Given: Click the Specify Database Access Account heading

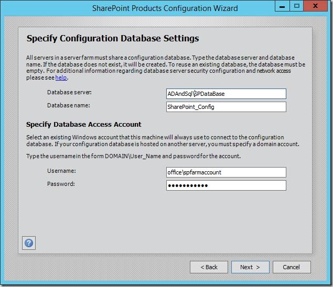Looking at the screenshot, I should point(83,125).
